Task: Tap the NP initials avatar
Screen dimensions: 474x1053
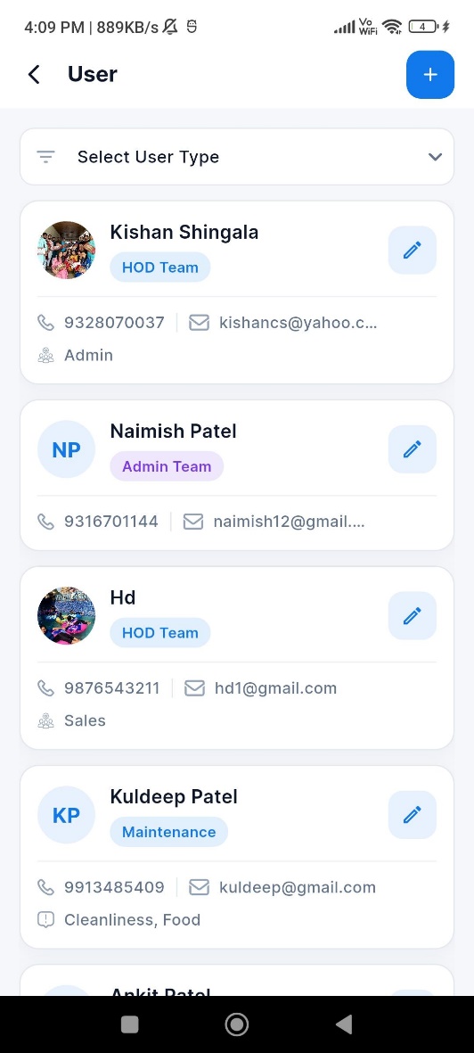Action: click(x=66, y=449)
